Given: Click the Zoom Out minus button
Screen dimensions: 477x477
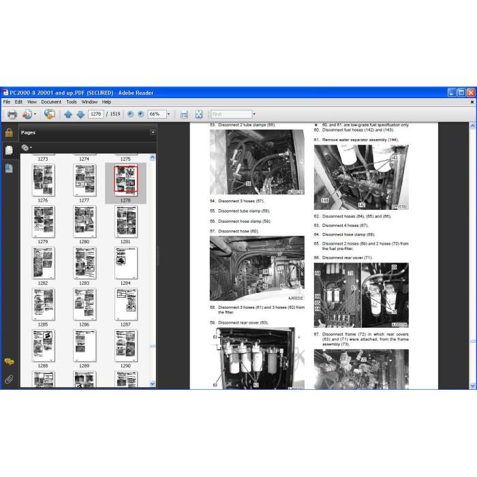Looking at the screenshot, I should point(131,114).
